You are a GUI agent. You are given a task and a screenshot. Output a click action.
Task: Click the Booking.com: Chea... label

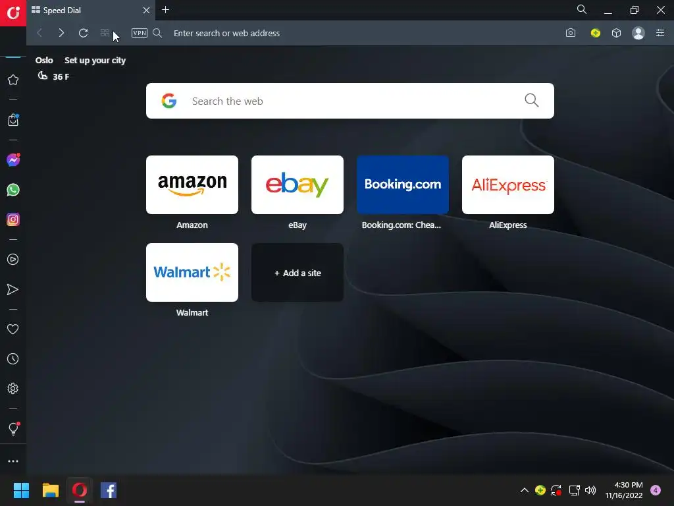[x=402, y=225]
